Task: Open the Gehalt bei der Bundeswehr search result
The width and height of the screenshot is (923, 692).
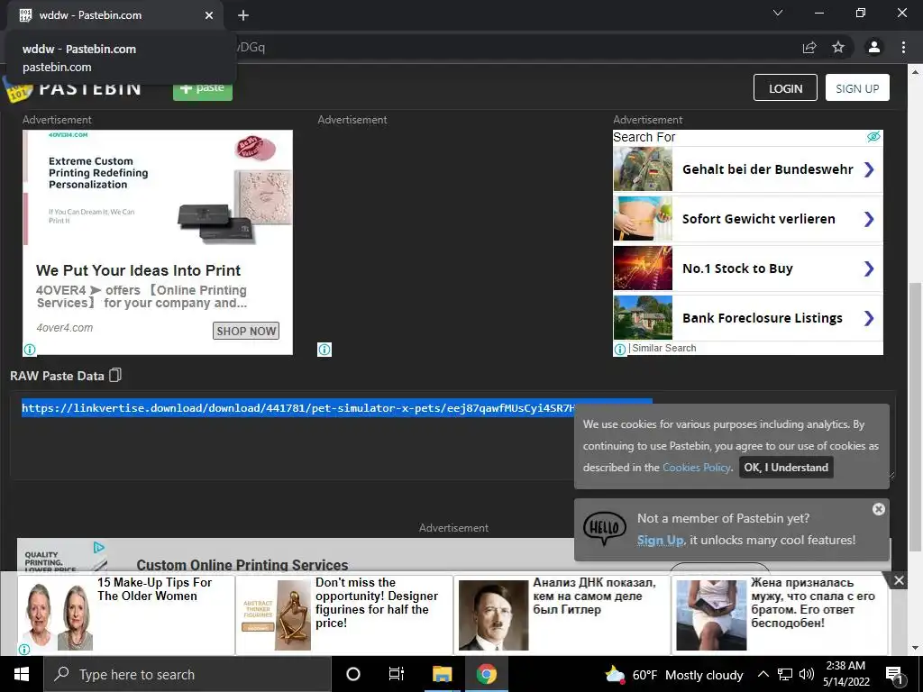Action: click(x=747, y=169)
